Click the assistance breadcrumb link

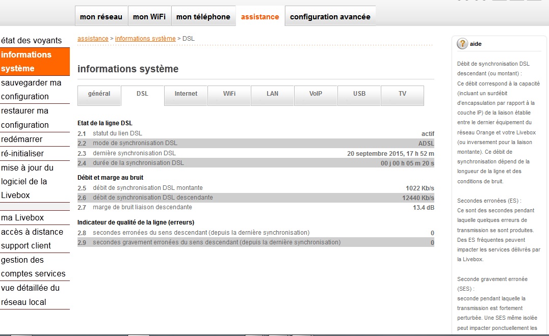pyautogui.click(x=93, y=39)
